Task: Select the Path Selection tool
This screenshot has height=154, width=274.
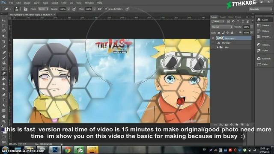Action: [x=4, y=105]
